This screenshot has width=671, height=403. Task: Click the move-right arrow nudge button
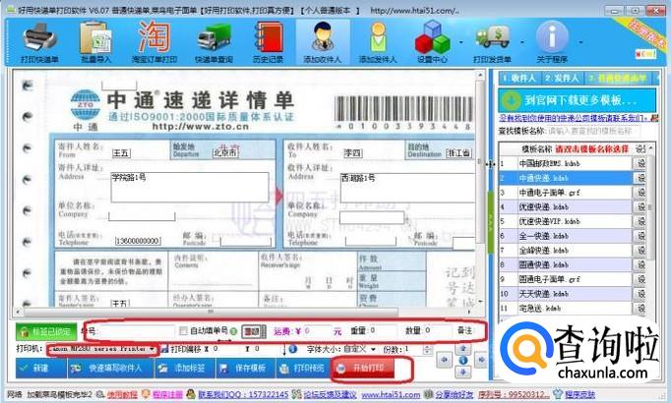click(481, 361)
